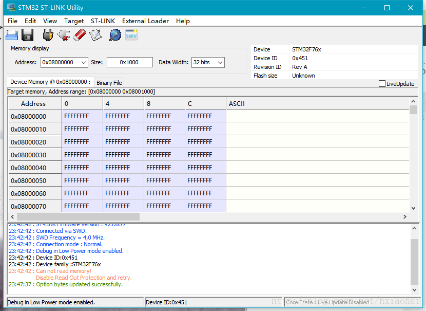The height and width of the screenshot is (311, 426).
Task: Switch to the Binary File tab
Action: pos(109,83)
